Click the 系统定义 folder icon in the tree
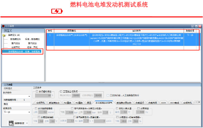The width and height of the screenshot is (203, 128). point(4,35)
